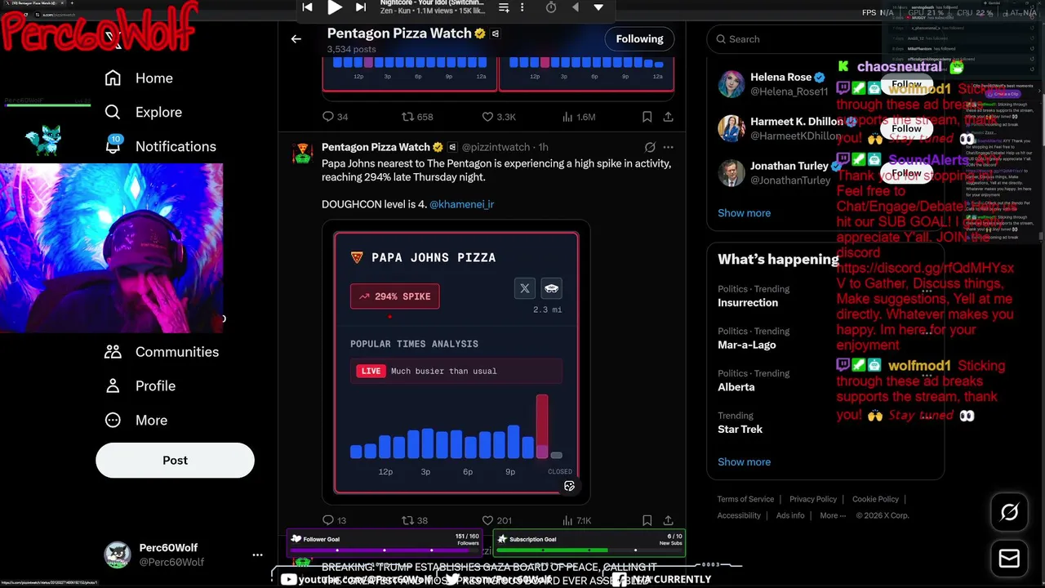
Task: Like the tweet with 201 likes
Action: coord(496,520)
